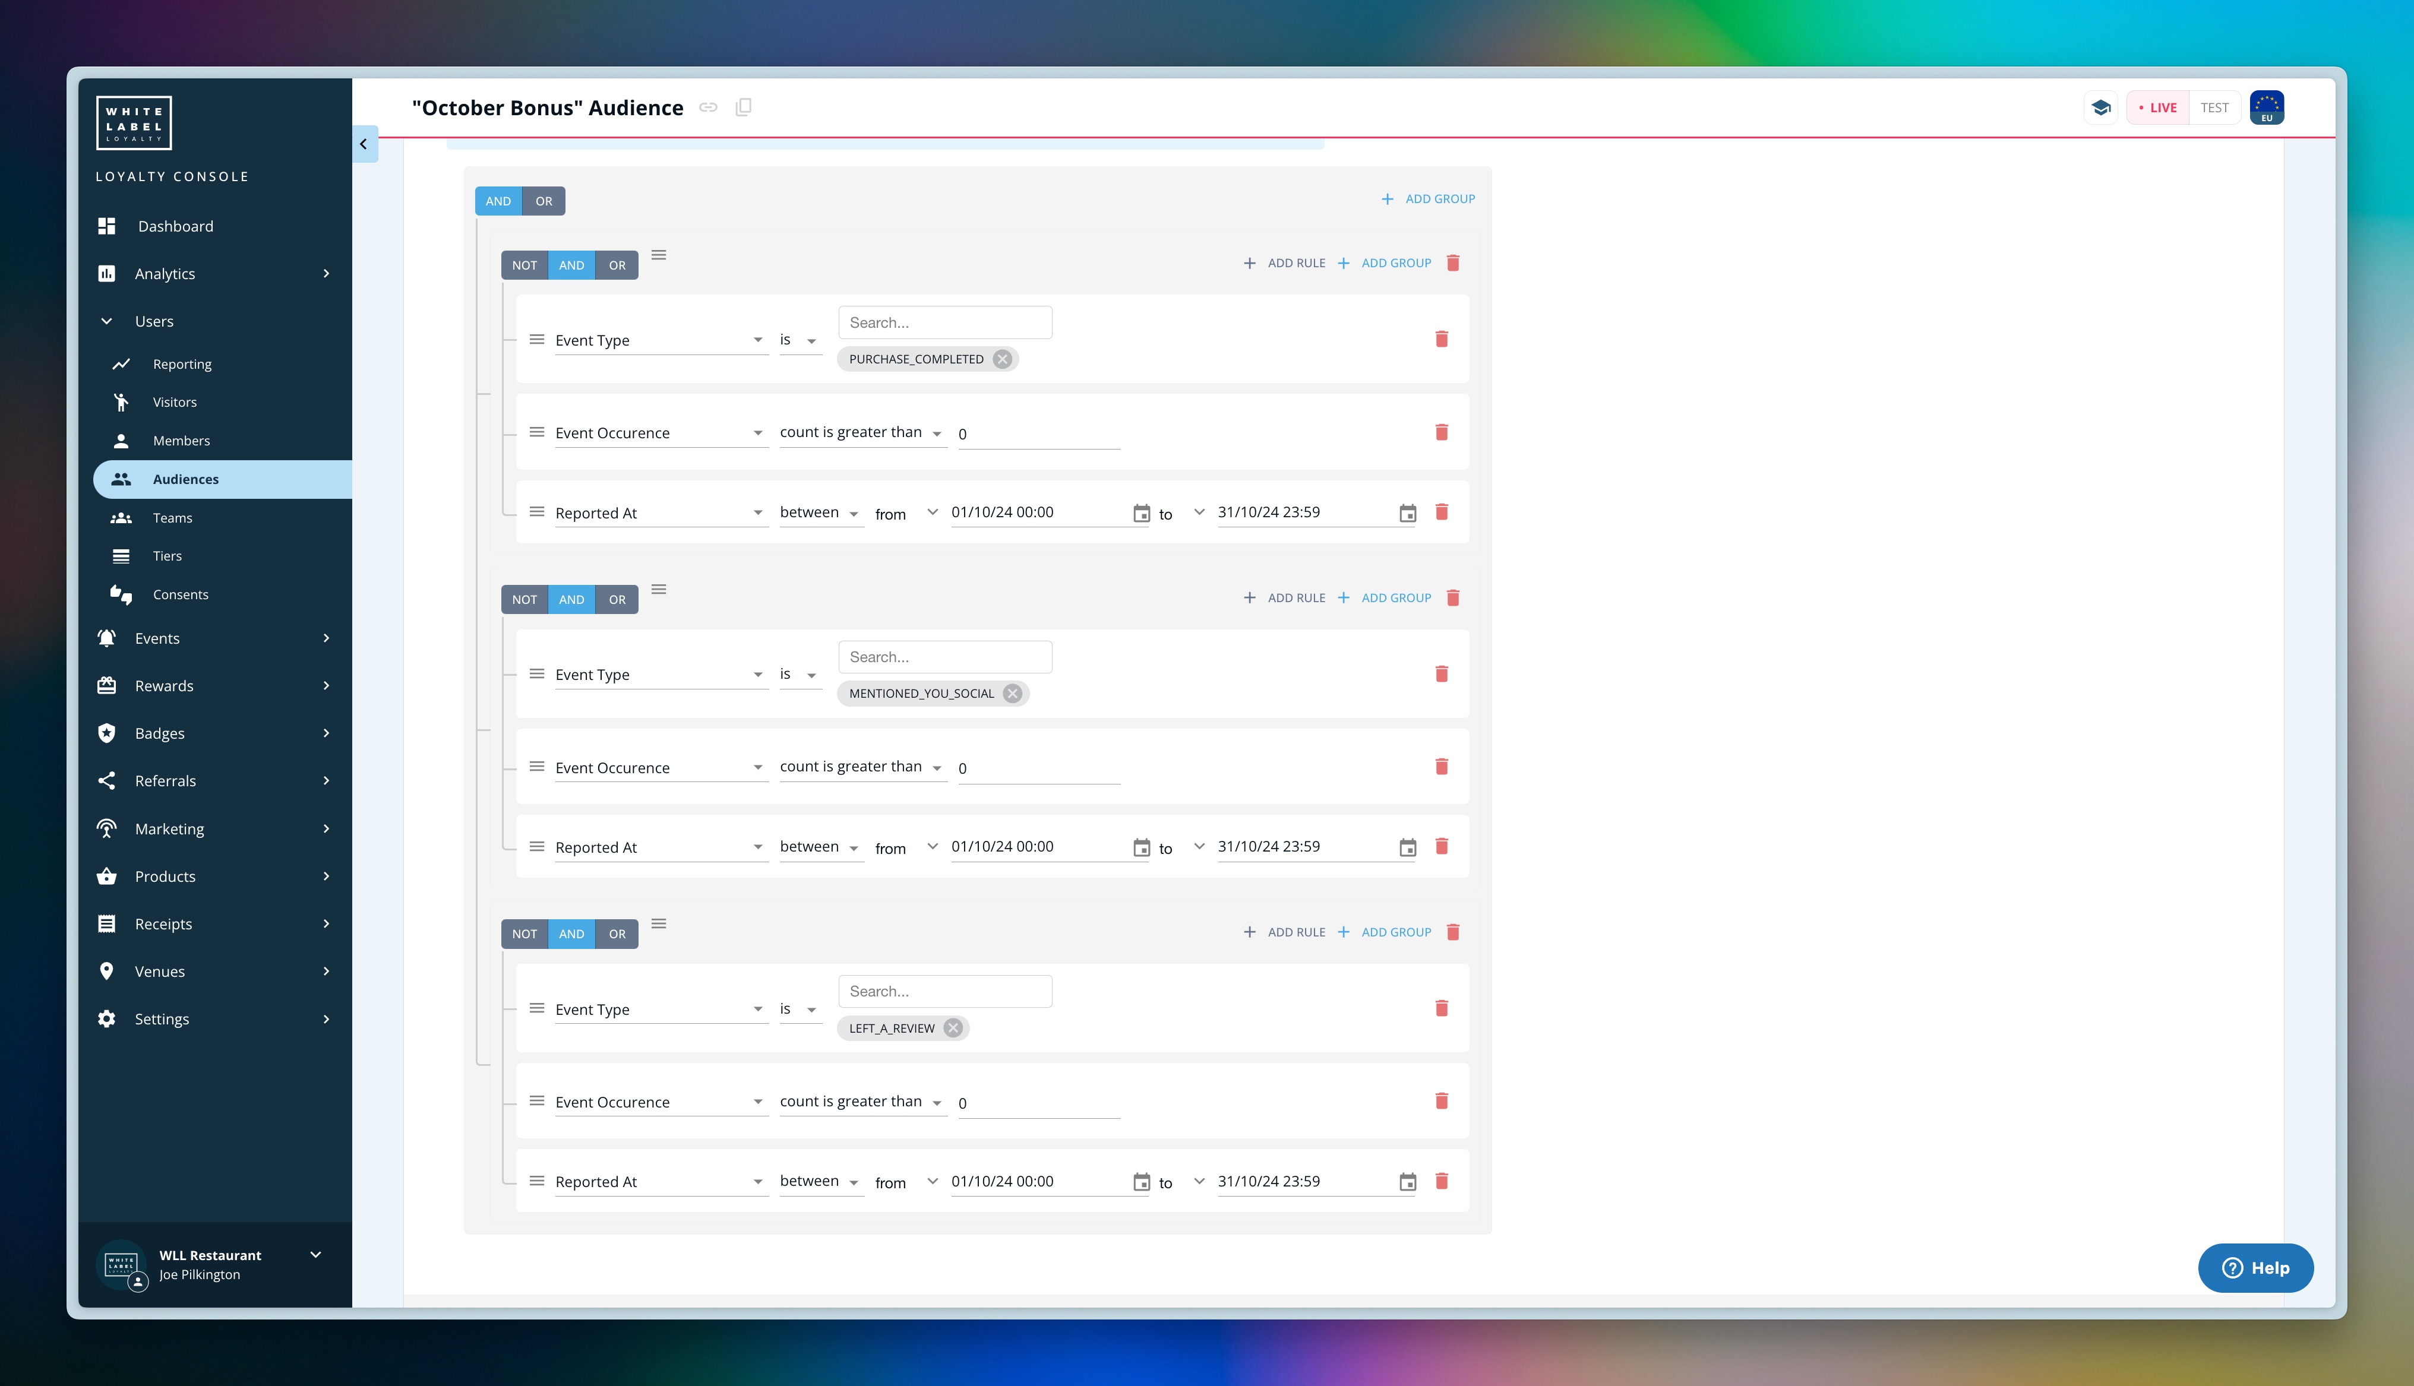Click the Marketing broadcast icon
Viewport: 2414px width, 1386px height.
[x=106, y=829]
